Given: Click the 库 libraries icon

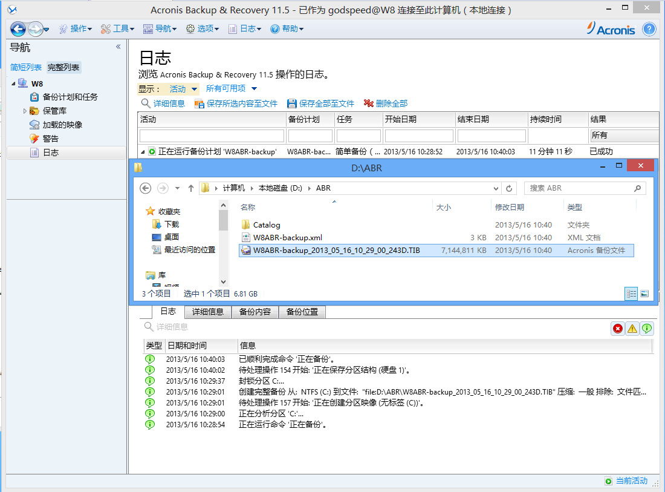Looking at the screenshot, I should [151, 275].
